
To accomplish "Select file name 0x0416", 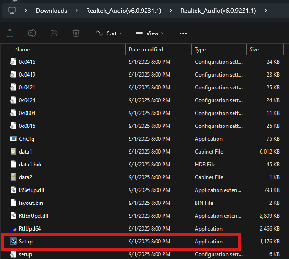I will [27, 61].
